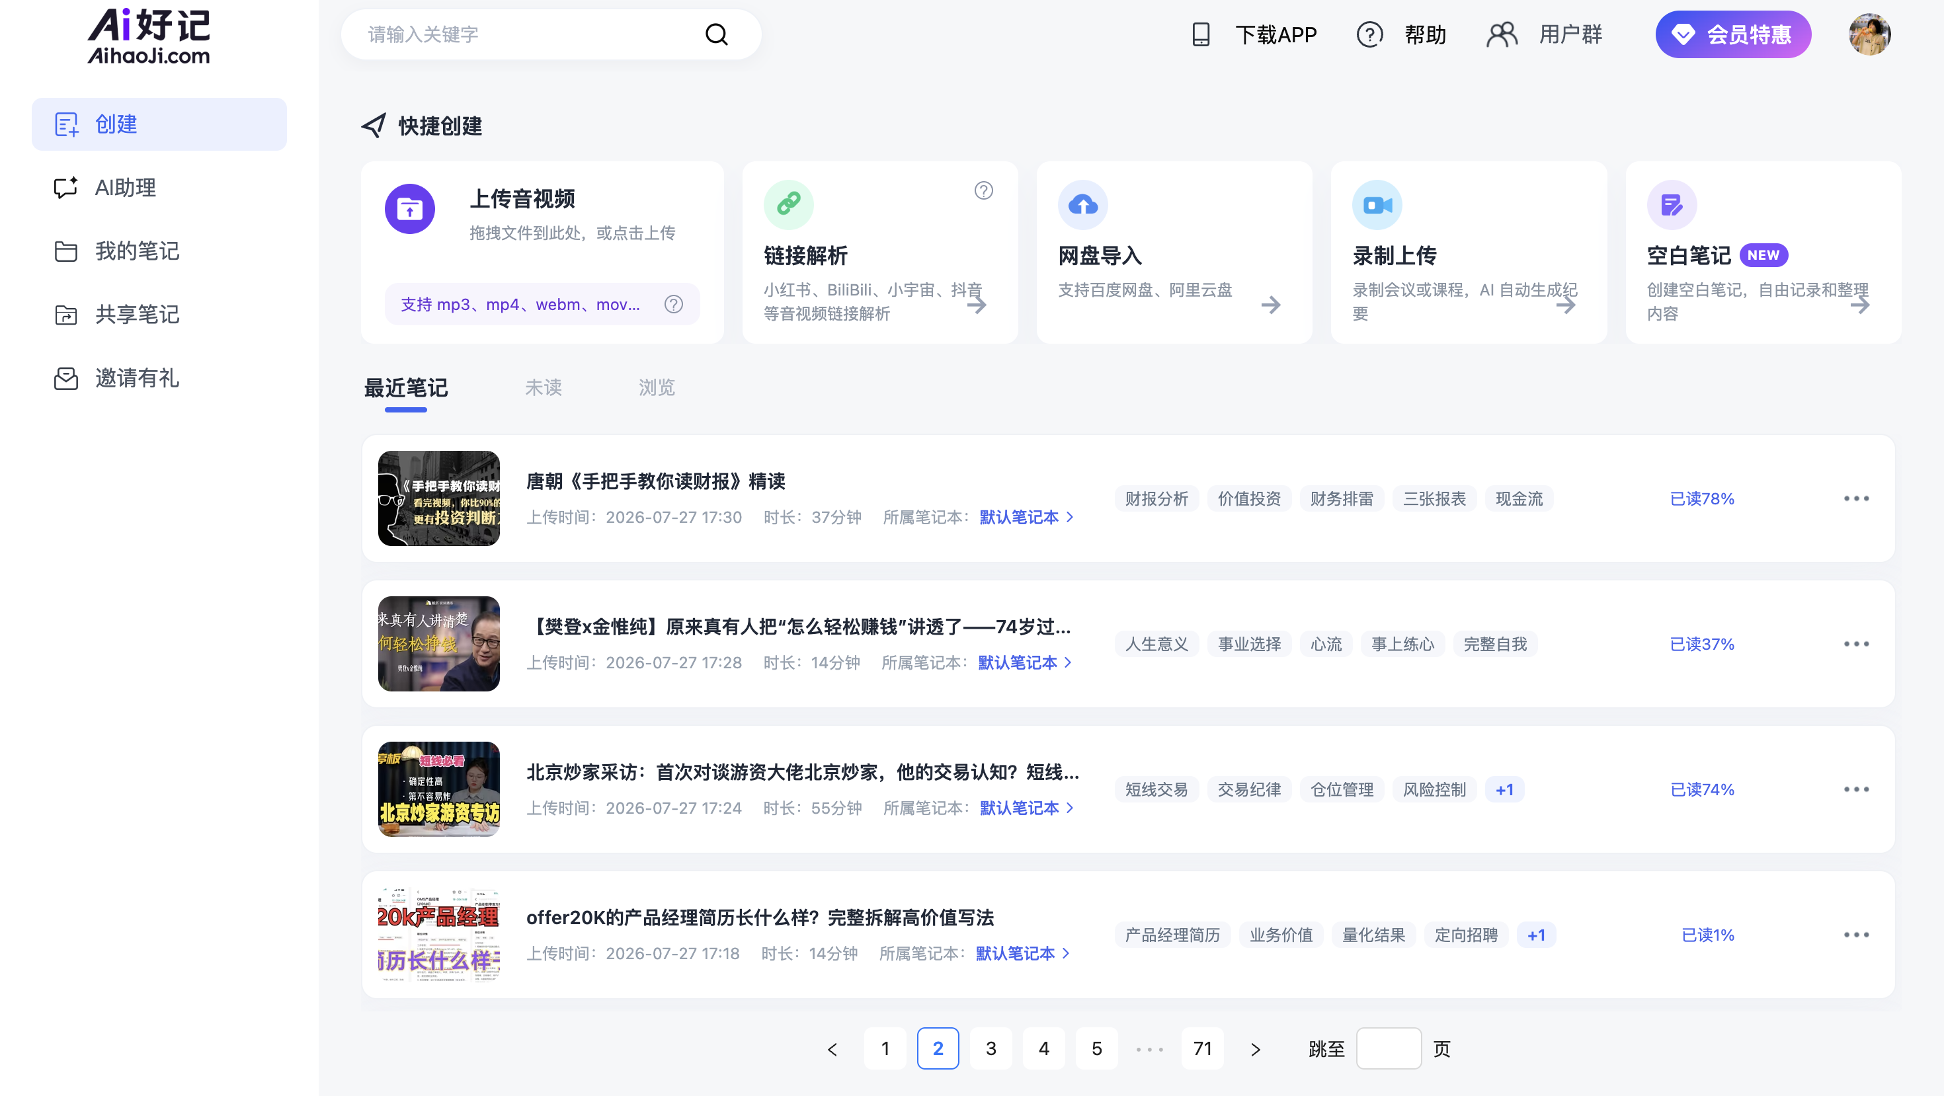Switch to the 未读 tab
Screen dimensions: 1944x1096
click(544, 388)
